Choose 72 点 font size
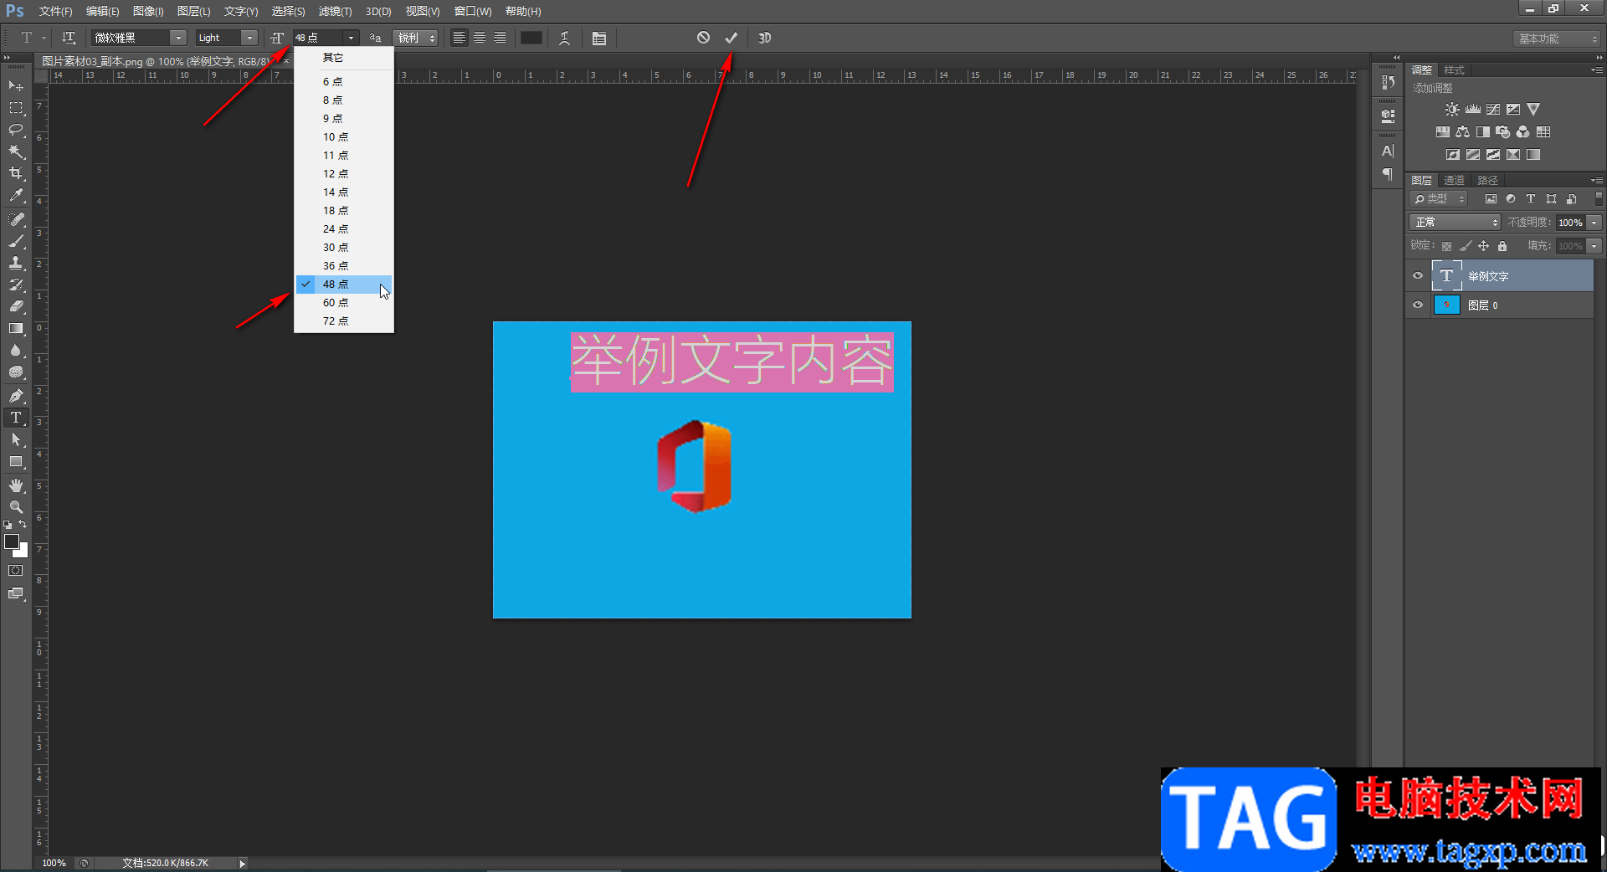This screenshot has height=872, width=1607. 344,321
